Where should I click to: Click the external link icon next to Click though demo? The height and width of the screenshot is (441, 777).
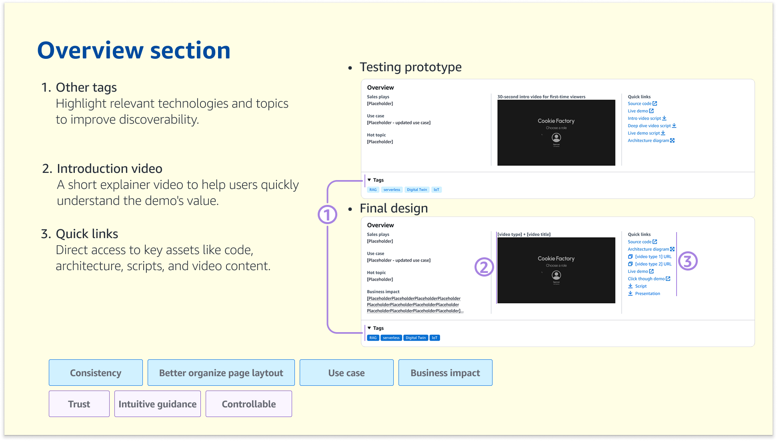(x=668, y=279)
